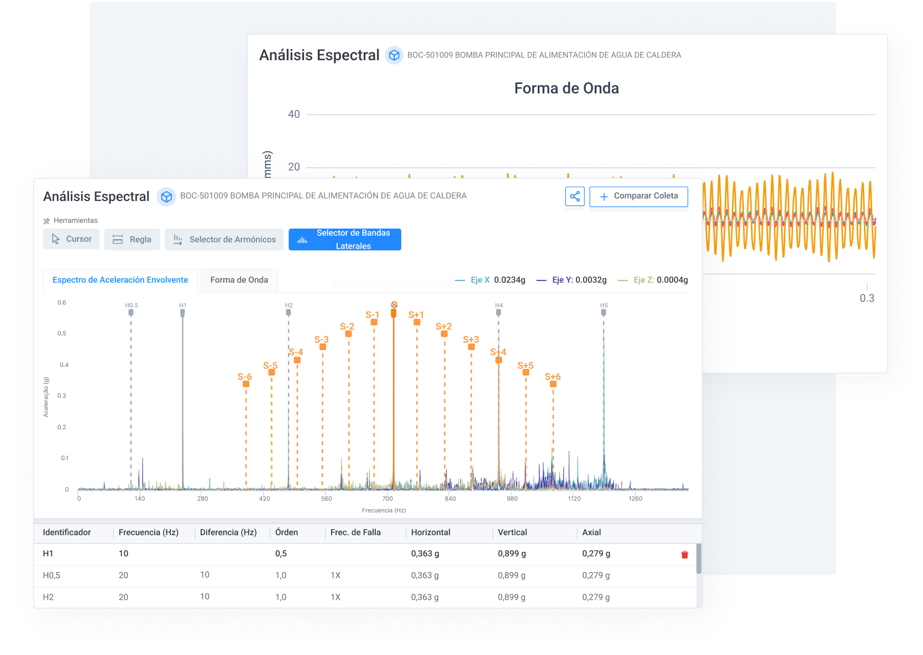Select the S-6 sideband marker
Screen dimensions: 923x655
tap(246, 384)
